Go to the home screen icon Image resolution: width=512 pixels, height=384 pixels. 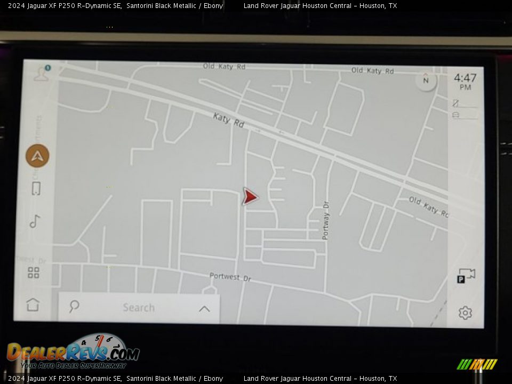33,305
